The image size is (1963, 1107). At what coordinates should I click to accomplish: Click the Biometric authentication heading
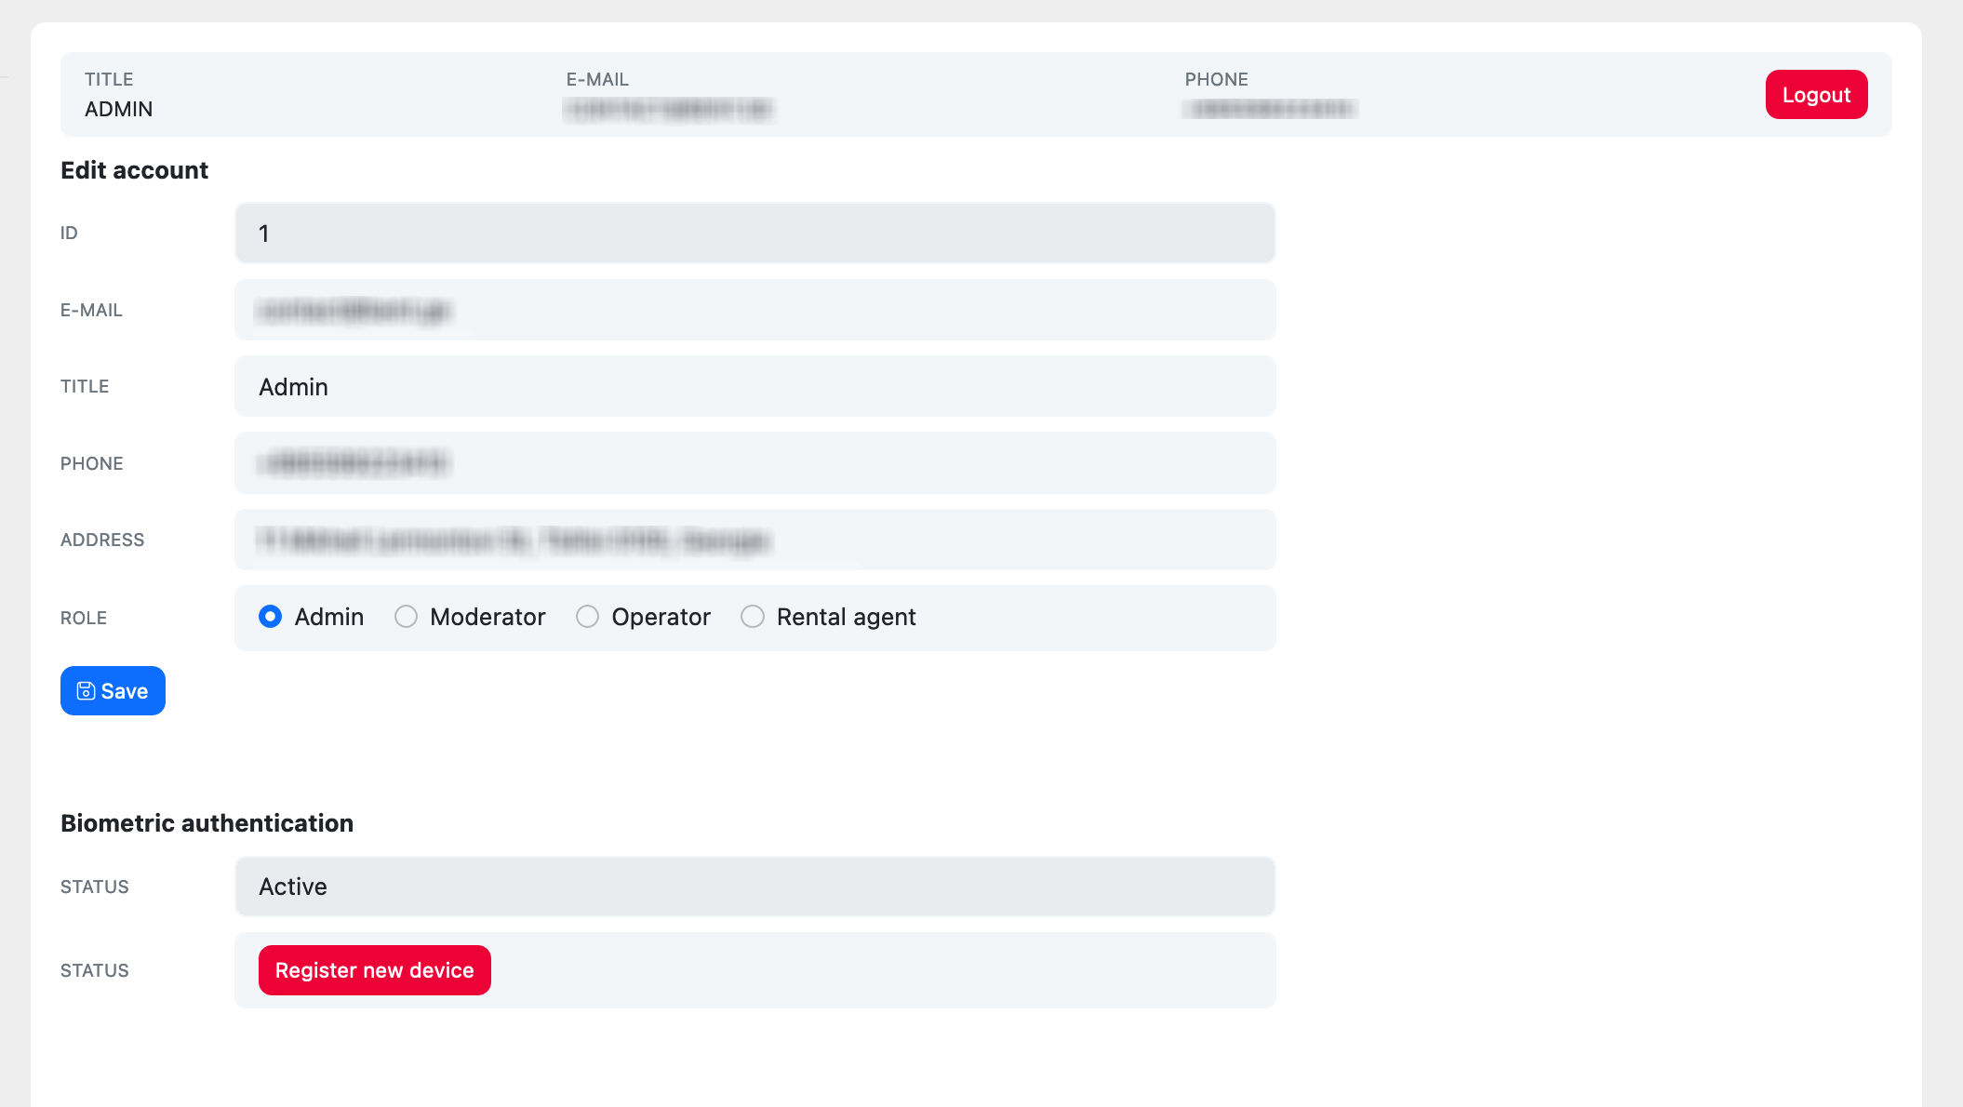click(x=207, y=823)
